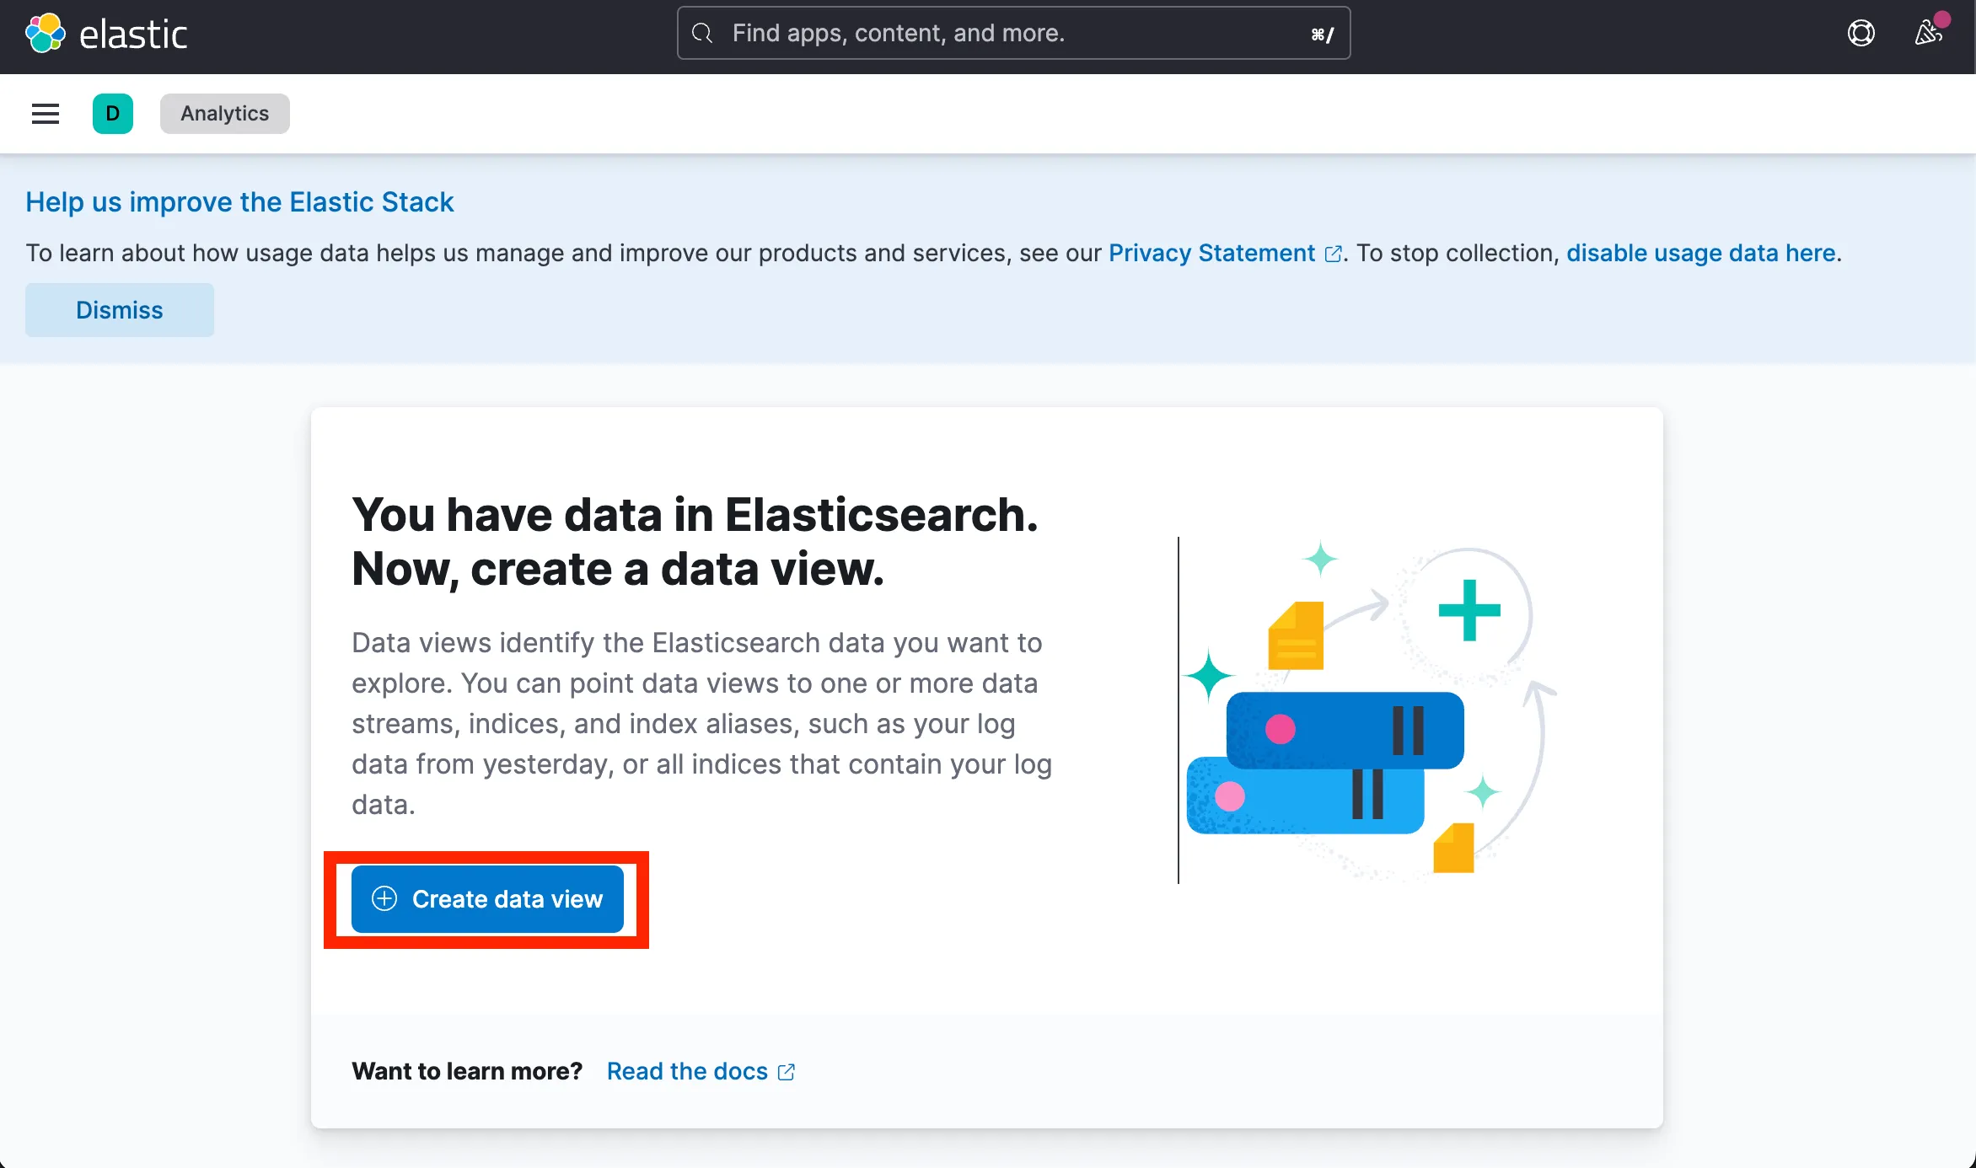Click the external link icon after Read the docs
1976x1168 pixels.
[786, 1072]
